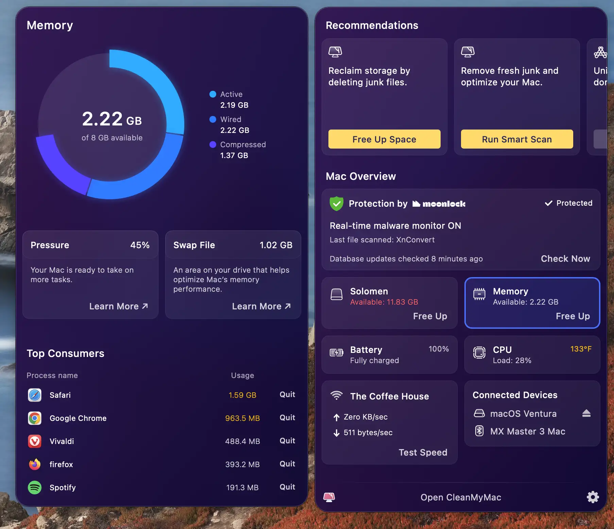Click the Vivaldi usage 488.4 MB
614x529 pixels.
[242, 441]
